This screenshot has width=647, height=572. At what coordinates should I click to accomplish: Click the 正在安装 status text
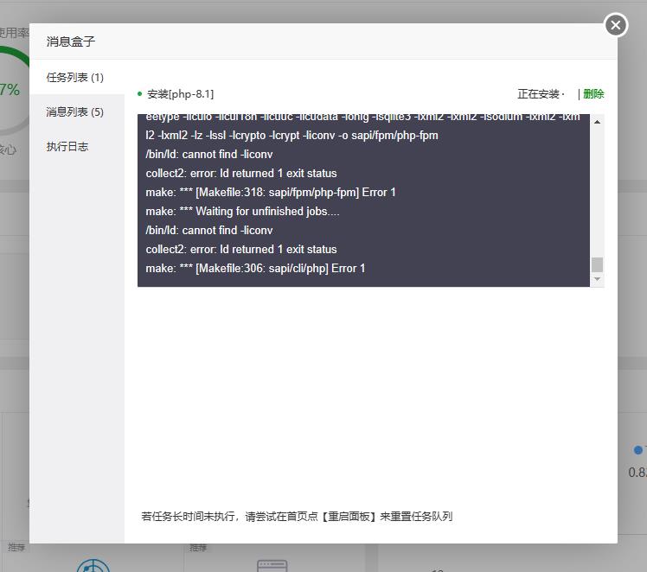[x=541, y=94]
